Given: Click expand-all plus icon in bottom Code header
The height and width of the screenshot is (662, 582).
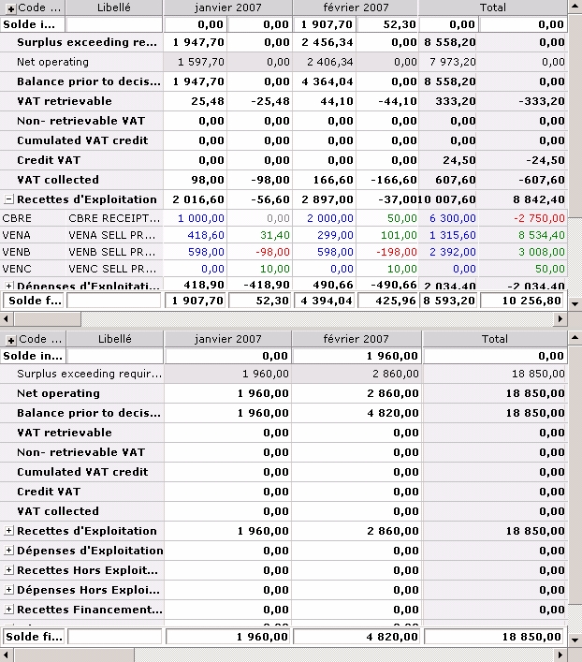Looking at the screenshot, I should (x=10, y=339).
